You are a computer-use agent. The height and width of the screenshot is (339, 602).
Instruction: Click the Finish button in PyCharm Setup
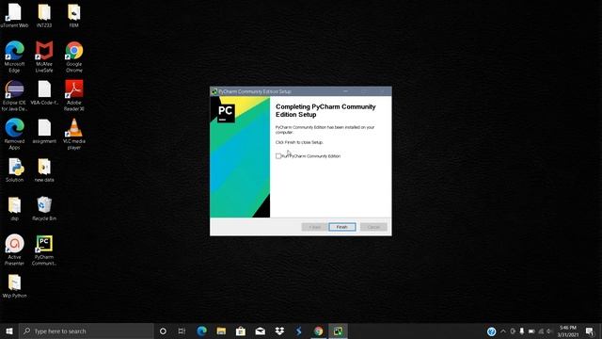pos(342,227)
